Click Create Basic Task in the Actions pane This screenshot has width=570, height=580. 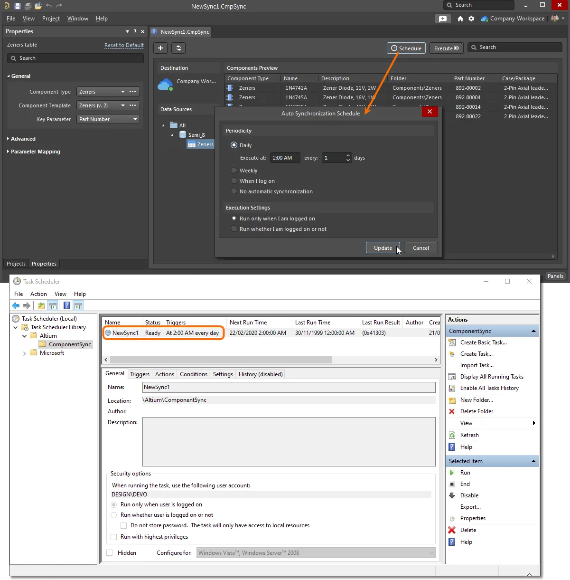pyautogui.click(x=483, y=342)
